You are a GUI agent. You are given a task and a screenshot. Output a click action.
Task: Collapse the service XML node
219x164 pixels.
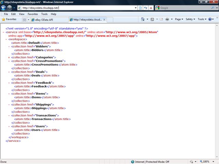click(x=3, y=32)
